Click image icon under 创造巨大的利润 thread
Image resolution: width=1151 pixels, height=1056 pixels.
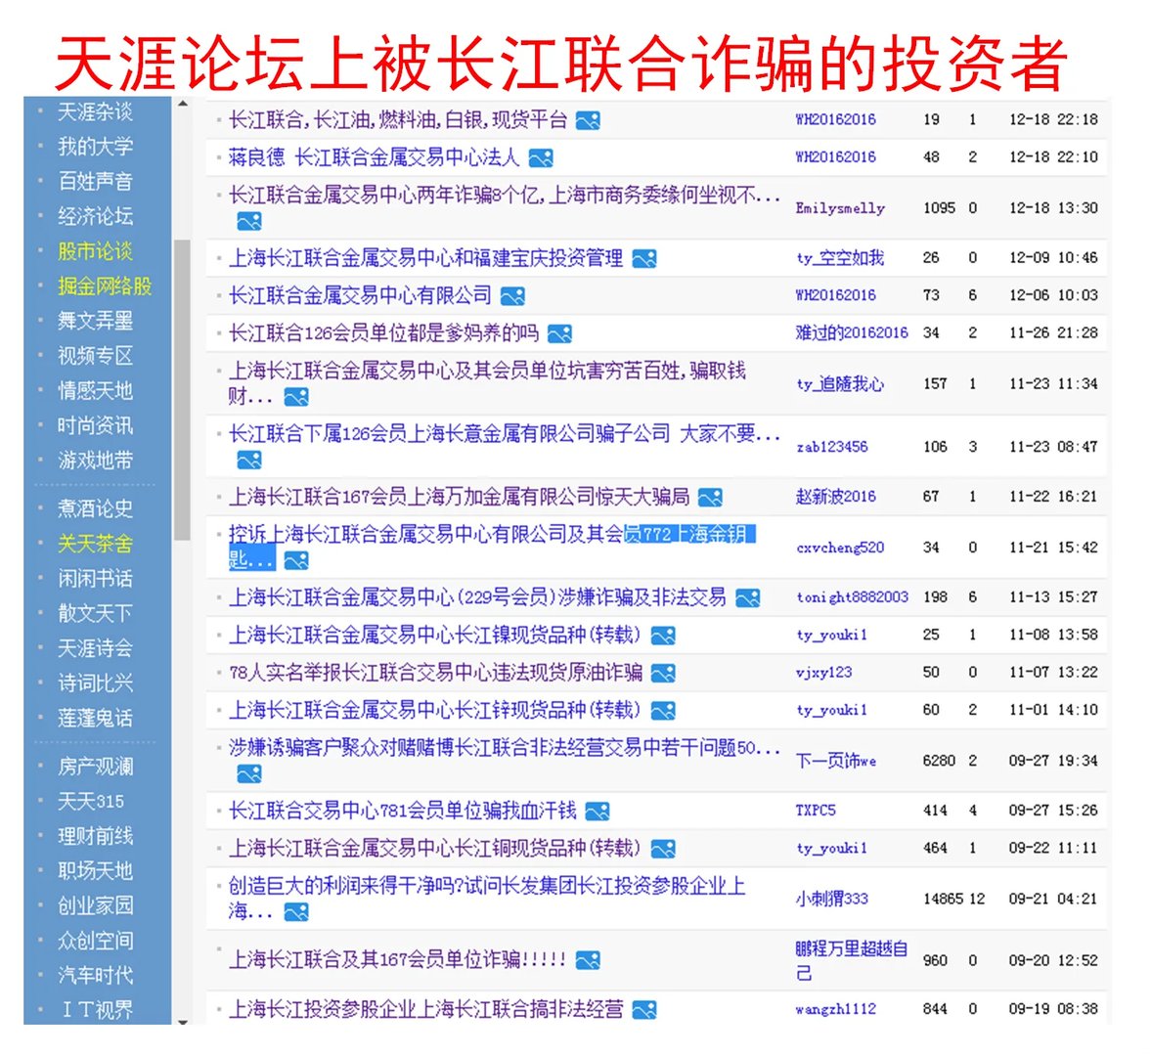tap(294, 912)
